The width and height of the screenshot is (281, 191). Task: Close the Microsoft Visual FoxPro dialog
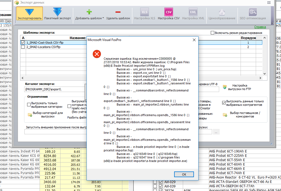tap(194, 40)
